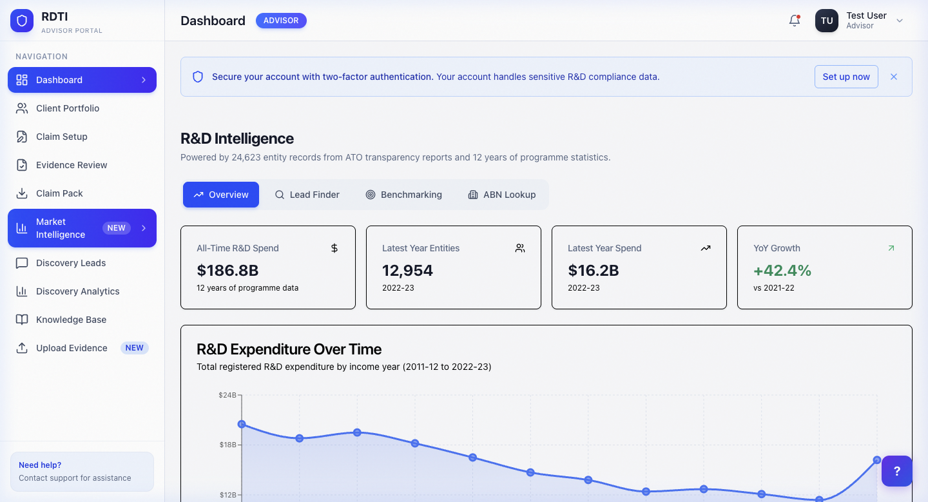The height and width of the screenshot is (502, 928).
Task: Expand the Dashboard item chevron
Action: (144, 80)
